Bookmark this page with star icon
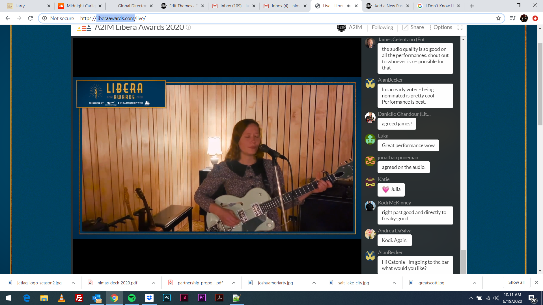The width and height of the screenshot is (543, 305). [x=498, y=18]
